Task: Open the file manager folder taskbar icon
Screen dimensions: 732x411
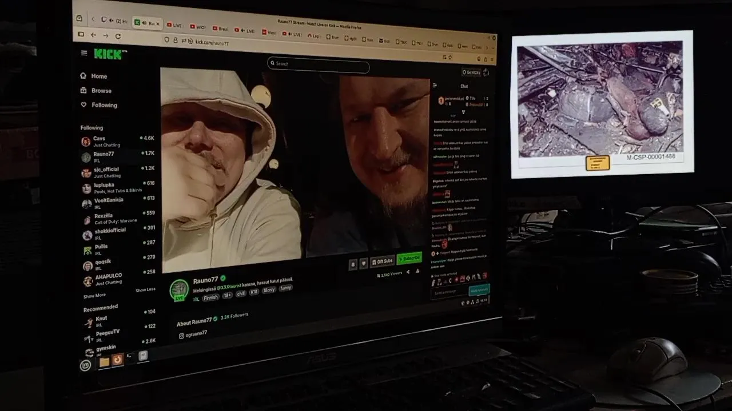Action: (104, 362)
